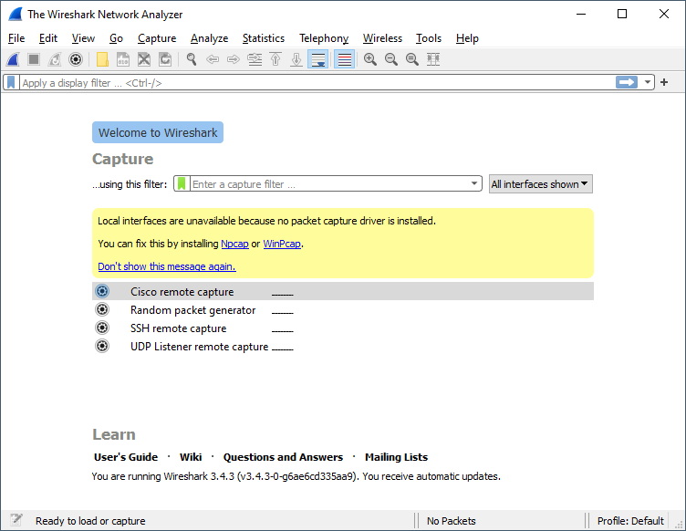Click the Close capture file icon
Viewport: 686px width, 531px height.
point(144,59)
